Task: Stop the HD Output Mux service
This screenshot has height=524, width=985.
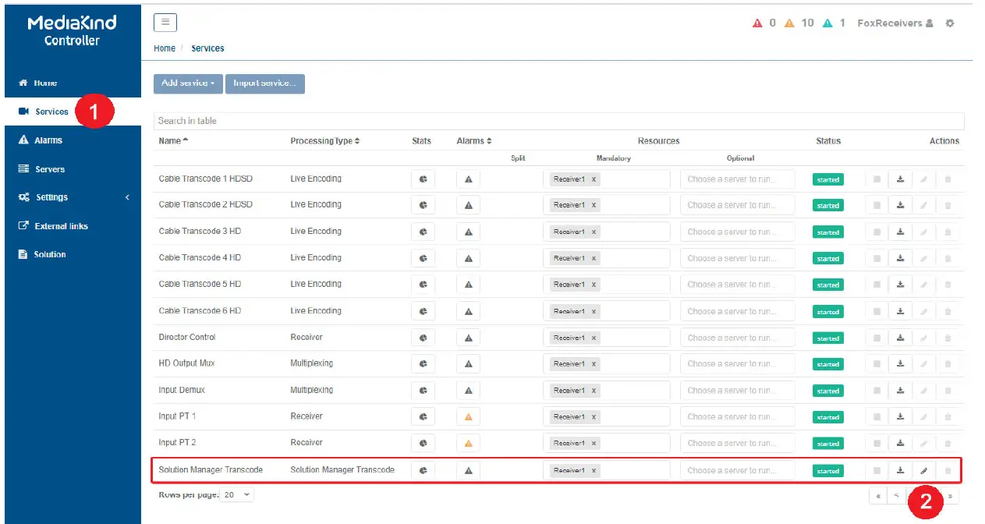Action: 877,364
